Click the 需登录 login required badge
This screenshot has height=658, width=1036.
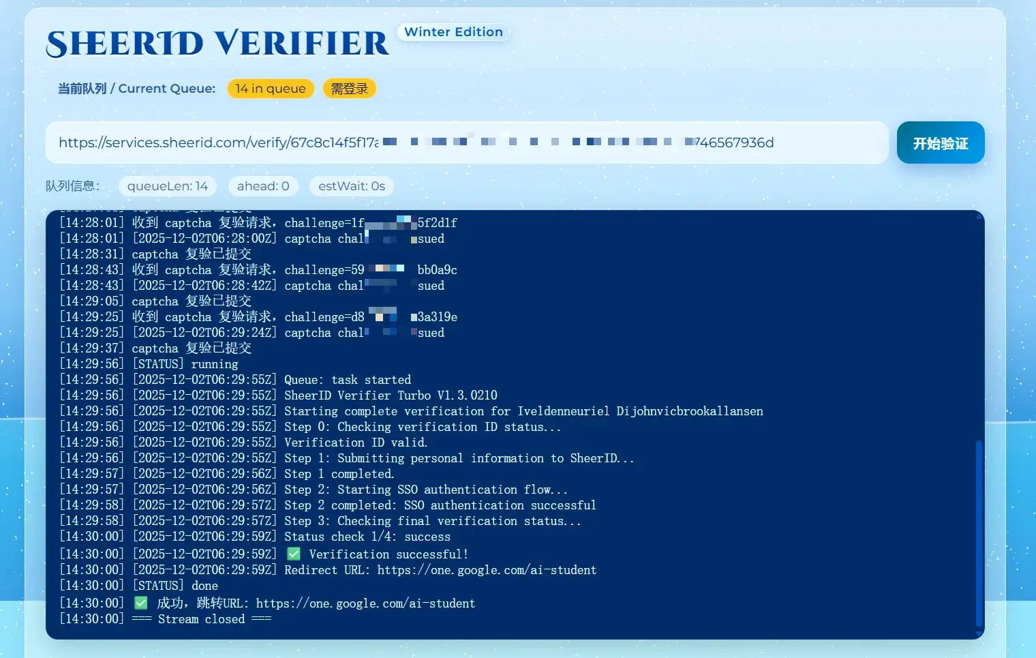tap(349, 89)
